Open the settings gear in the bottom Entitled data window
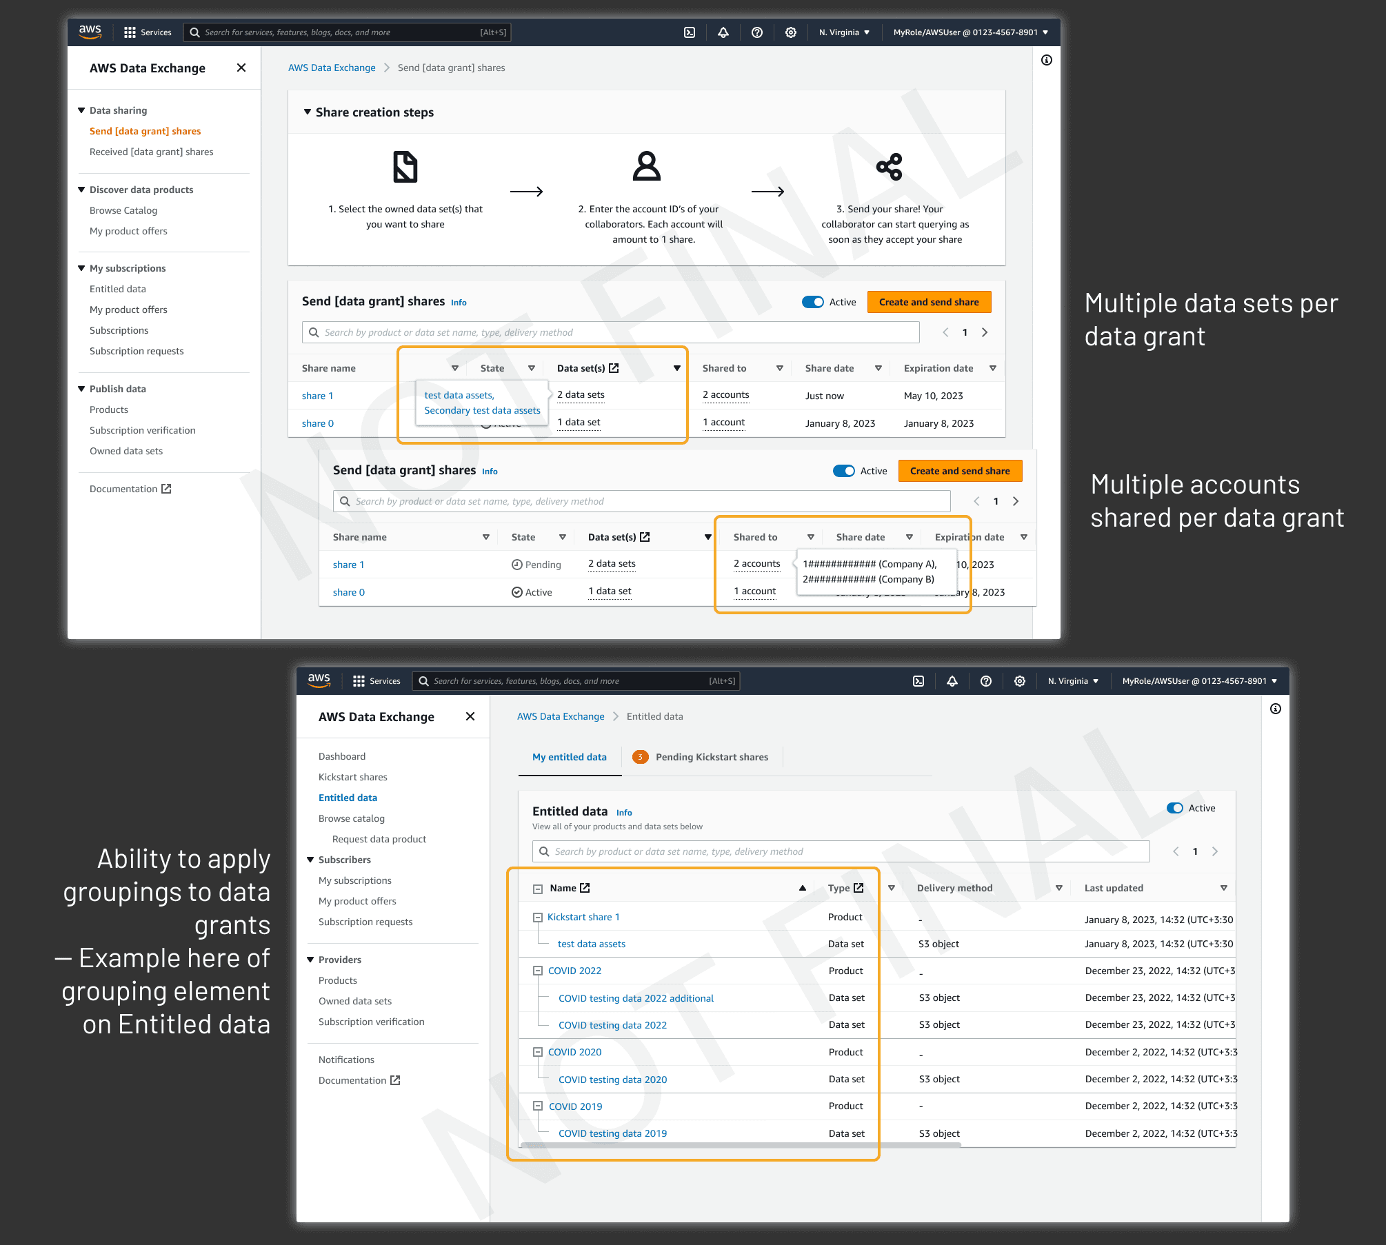Image resolution: width=1386 pixels, height=1245 pixels. [x=1020, y=681]
